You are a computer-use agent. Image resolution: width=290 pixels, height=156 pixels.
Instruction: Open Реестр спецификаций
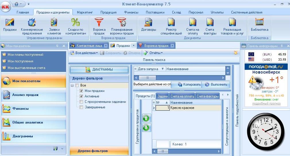(171, 26)
